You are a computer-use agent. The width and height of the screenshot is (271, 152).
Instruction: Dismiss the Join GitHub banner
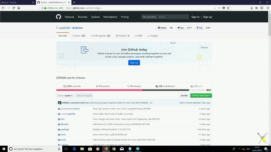pyautogui.click(x=204, y=47)
